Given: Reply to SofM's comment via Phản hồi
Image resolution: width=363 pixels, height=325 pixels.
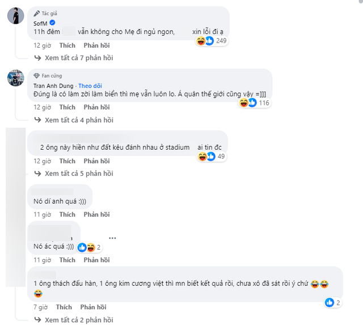Looking at the screenshot, I should 96,45.
